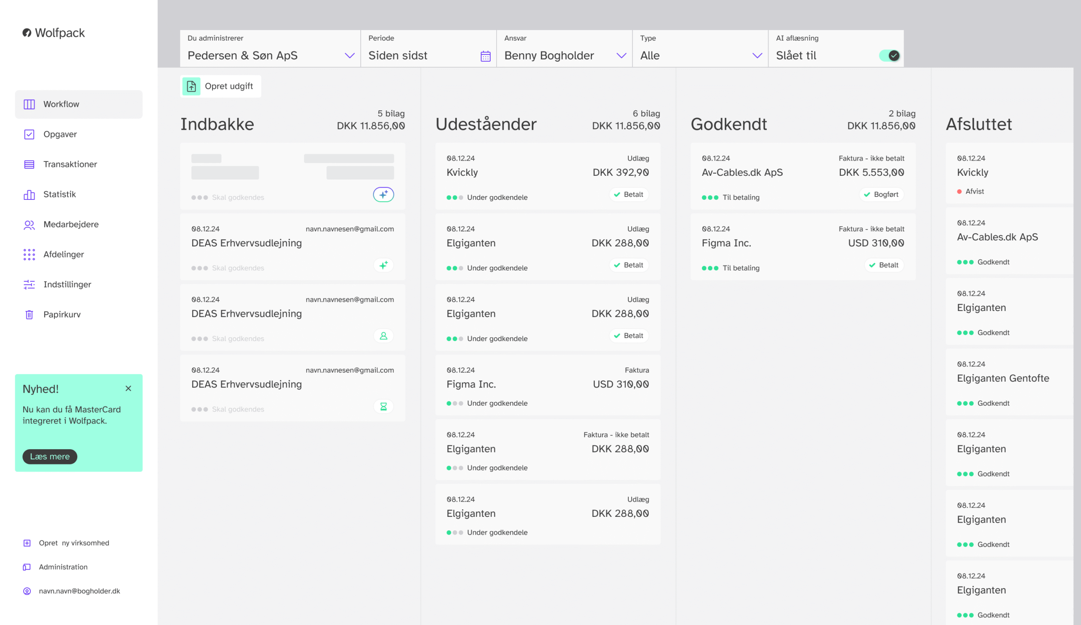Click the checkmark on Kvickly Betalt badge

(x=617, y=194)
